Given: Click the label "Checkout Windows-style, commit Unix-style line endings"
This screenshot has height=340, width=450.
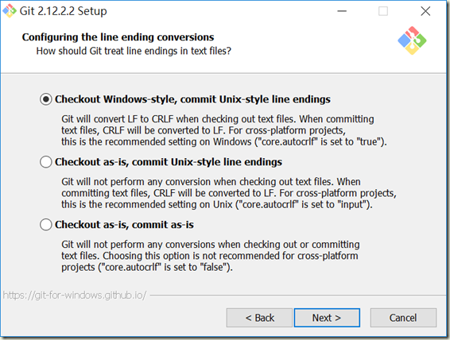Looking at the screenshot, I should click(x=192, y=99).
